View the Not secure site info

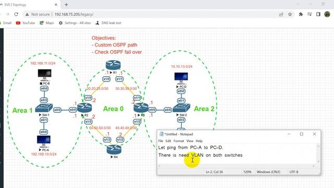click(37, 14)
